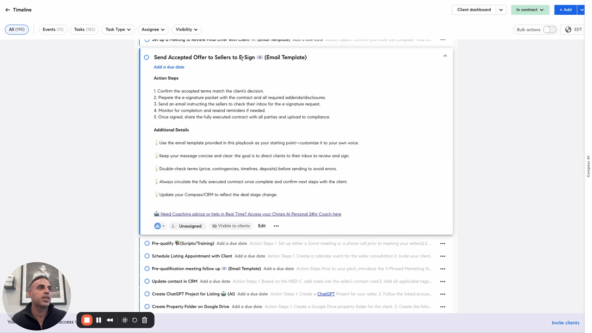This screenshot has height=333, width=592.
Task: Switch to the Tasks tab
Action: point(84,29)
